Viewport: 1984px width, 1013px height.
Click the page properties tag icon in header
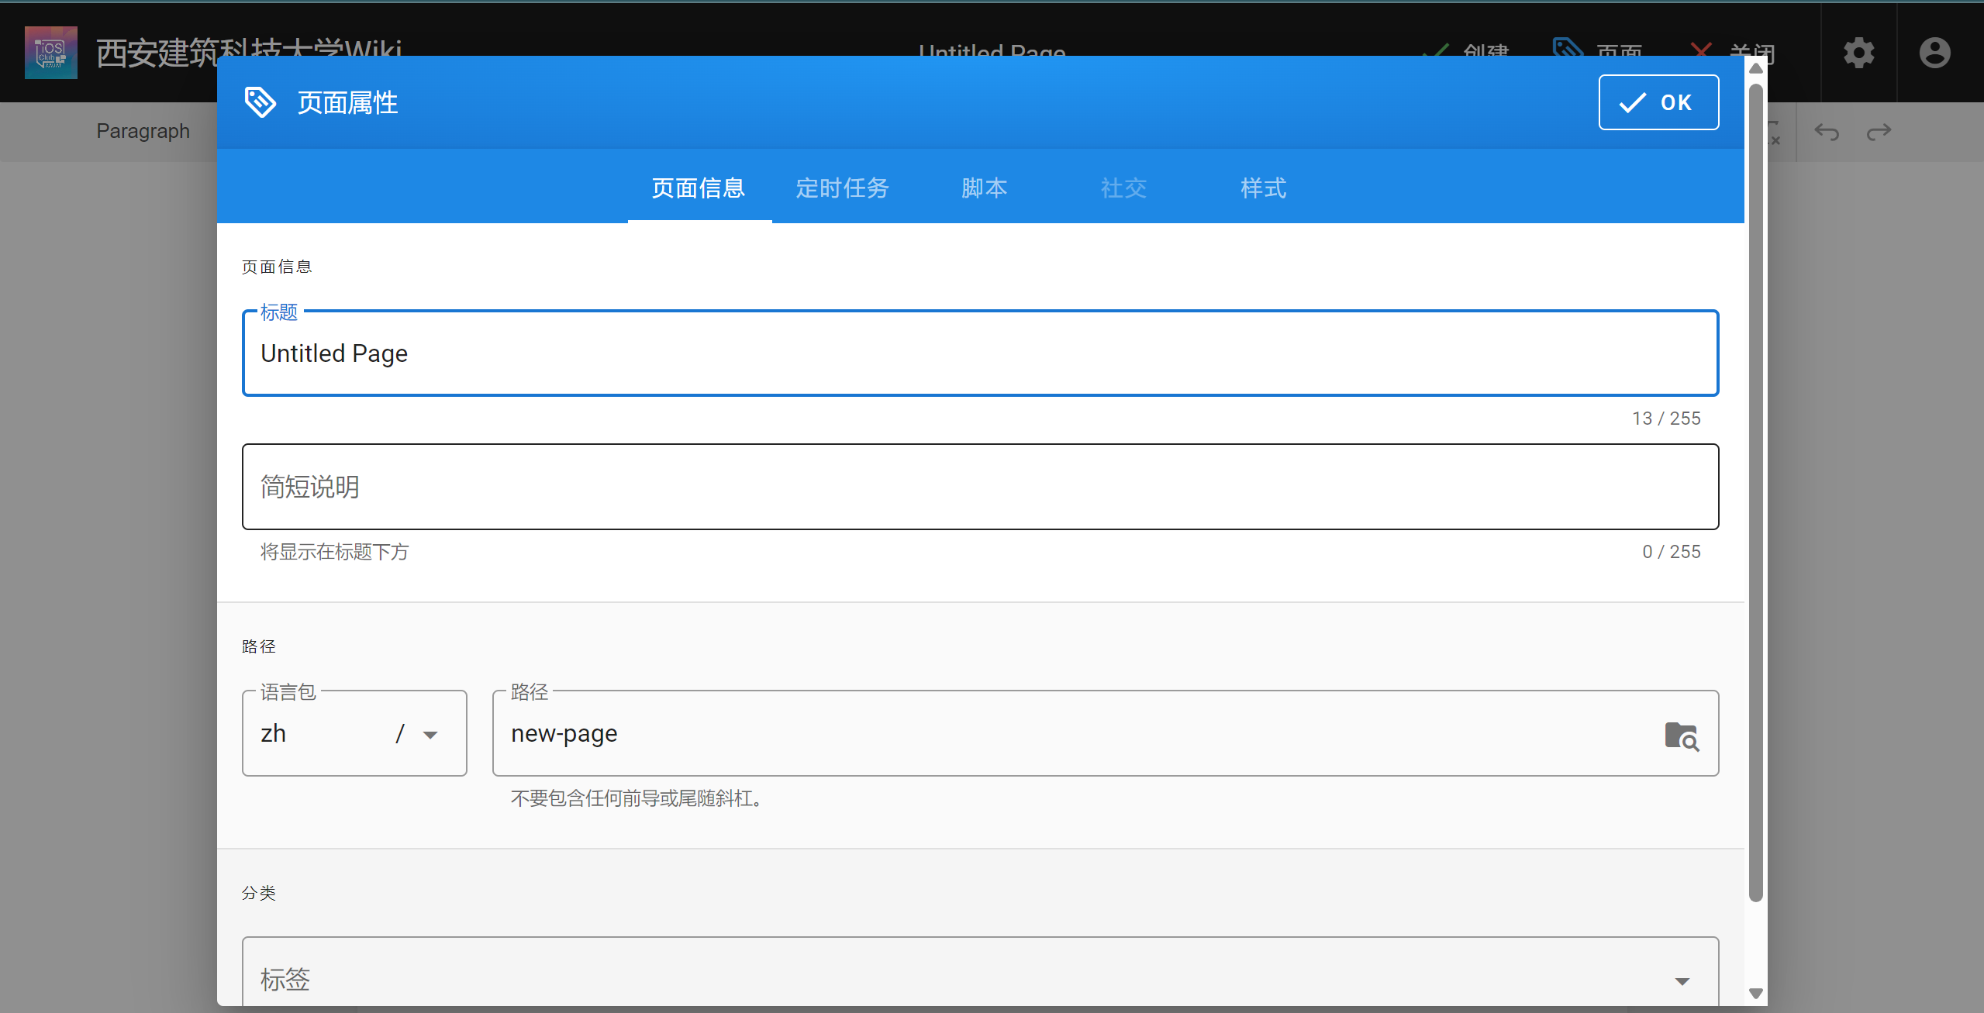(261, 102)
